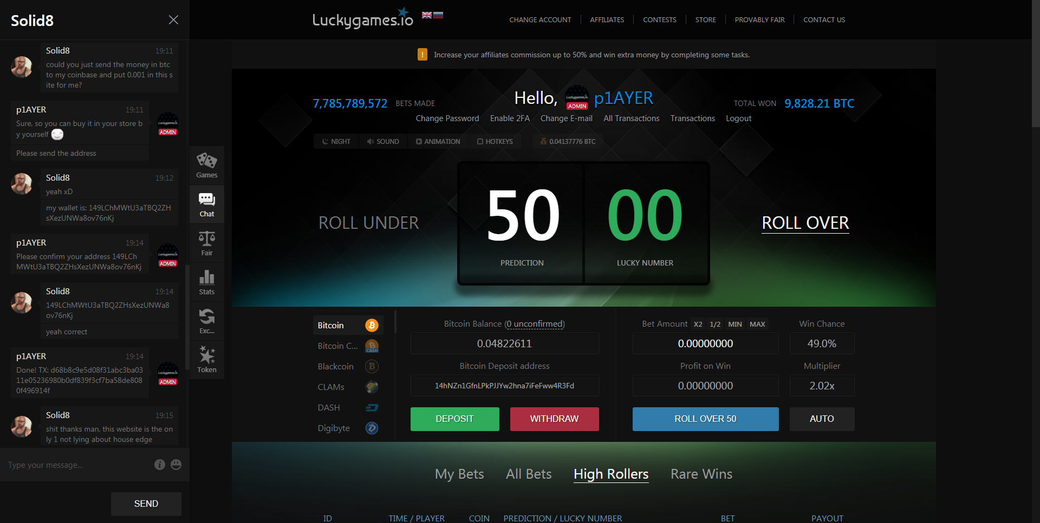The width and height of the screenshot is (1040, 523).
Task: Click the red WITHDRAW button
Action: (555, 419)
